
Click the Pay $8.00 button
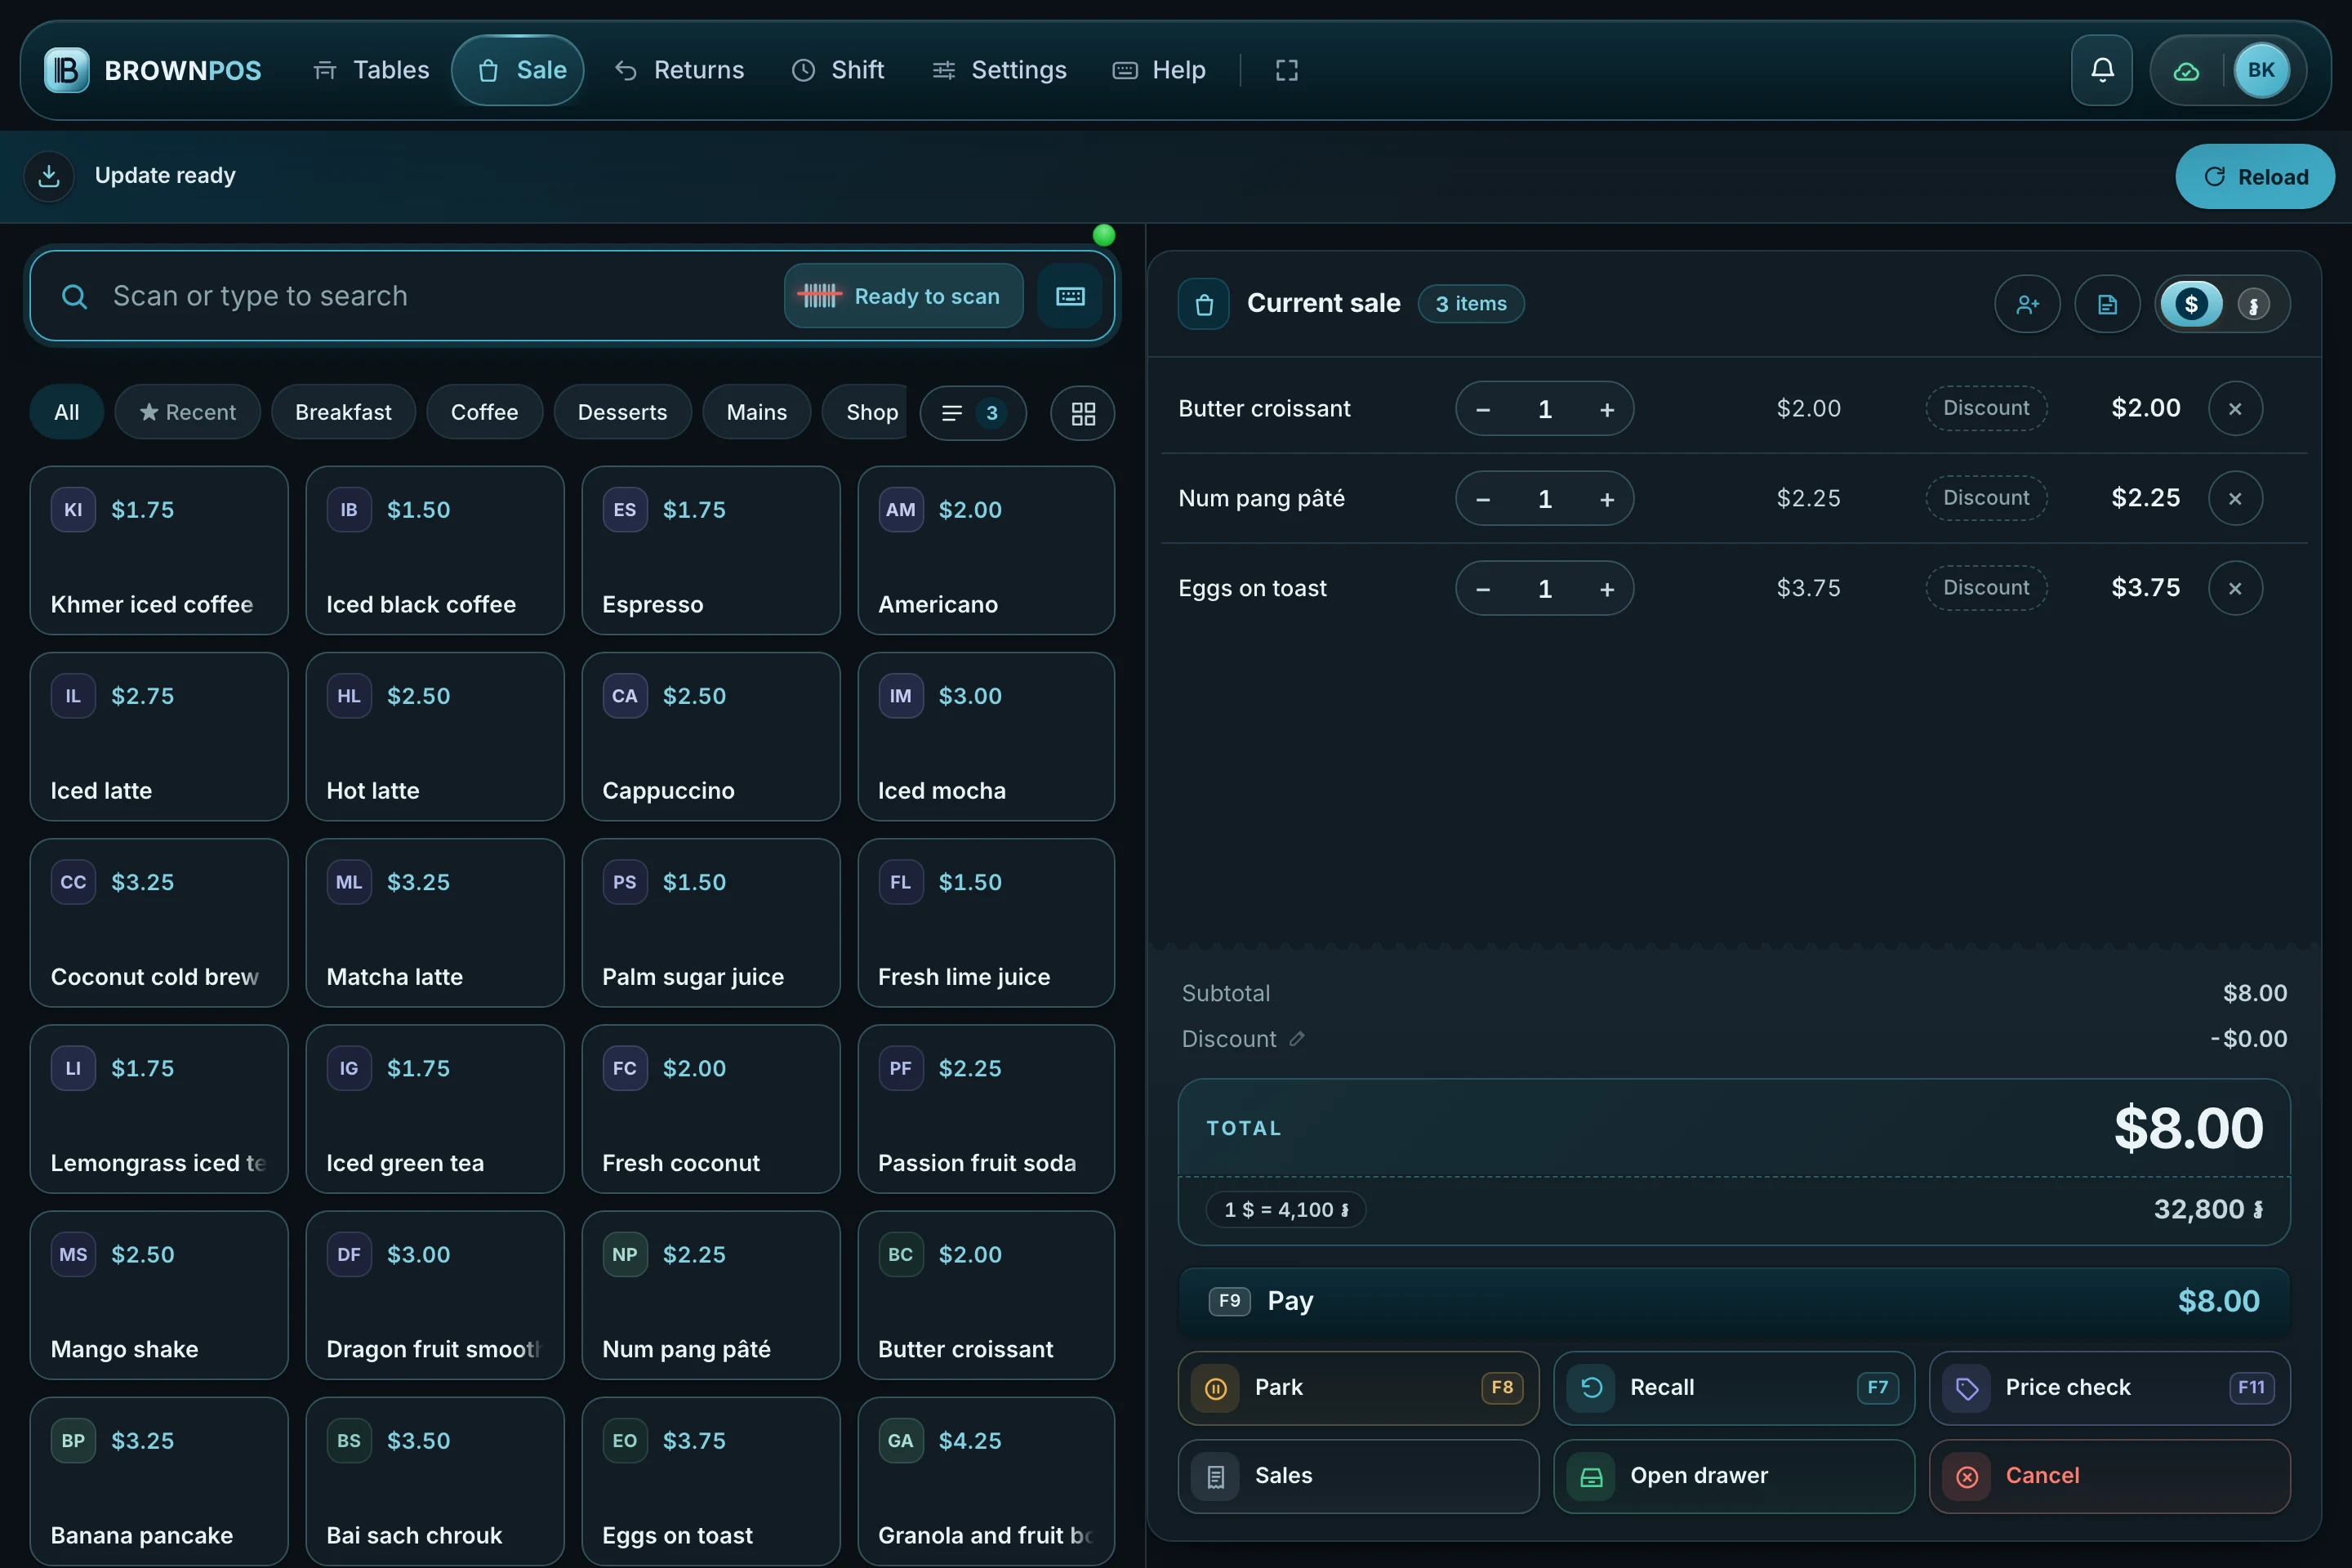click(x=1734, y=1301)
